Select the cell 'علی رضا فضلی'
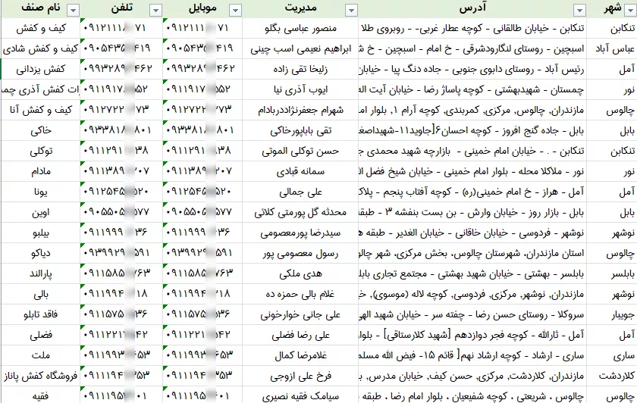637x403 pixels. (300, 336)
